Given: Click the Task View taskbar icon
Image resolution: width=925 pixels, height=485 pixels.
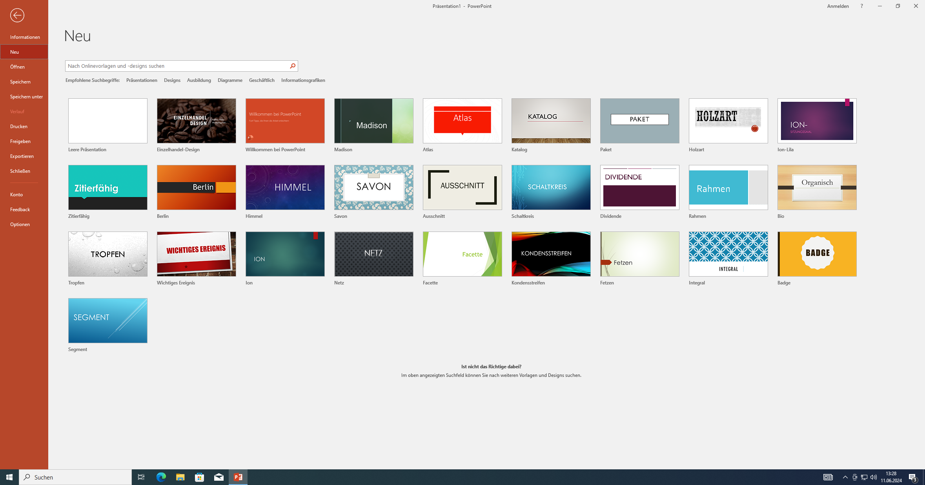Looking at the screenshot, I should tap(141, 477).
